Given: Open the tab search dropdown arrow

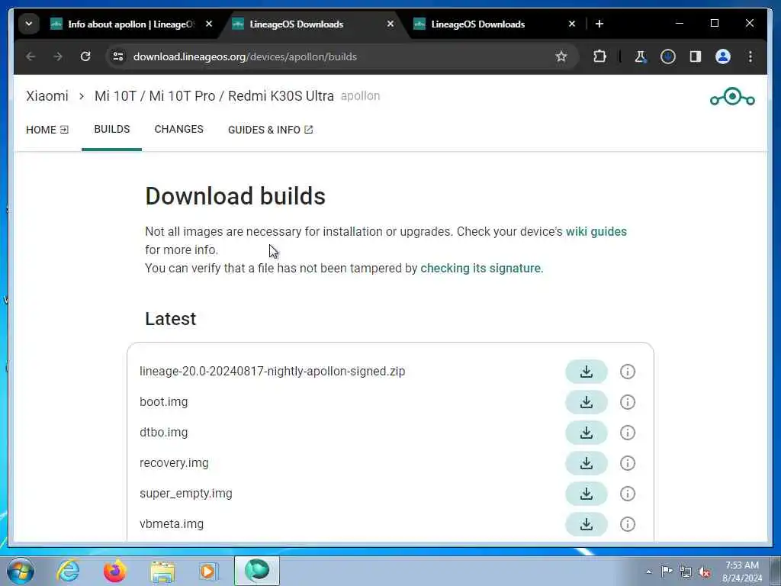Looking at the screenshot, I should point(29,24).
